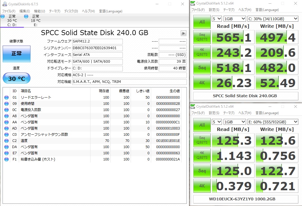Click the 497.4 Seq Q32T1 write result
The image size is (302, 206).
[277, 37]
